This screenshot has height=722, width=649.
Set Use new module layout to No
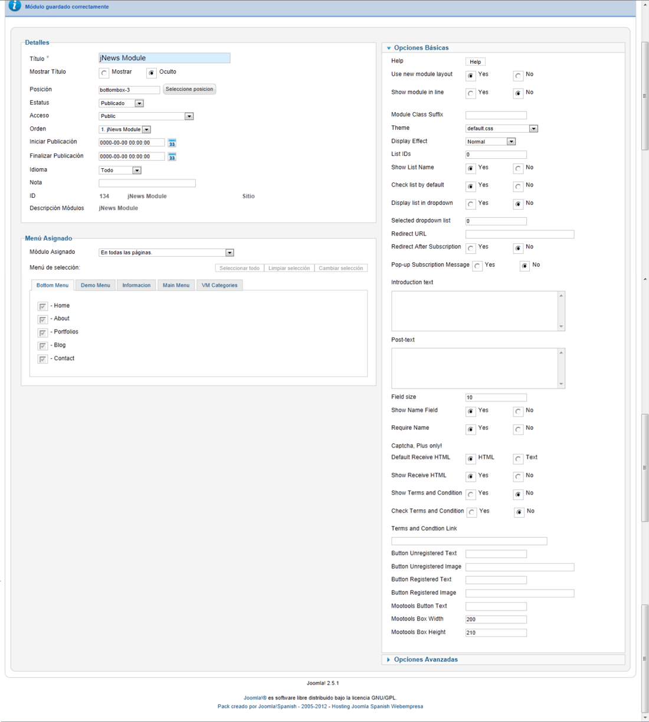coord(518,76)
